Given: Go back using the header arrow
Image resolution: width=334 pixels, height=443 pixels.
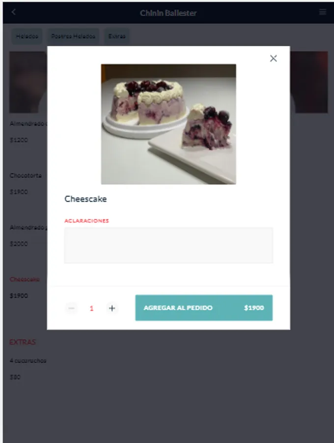Looking at the screenshot, I should pos(14,12).
